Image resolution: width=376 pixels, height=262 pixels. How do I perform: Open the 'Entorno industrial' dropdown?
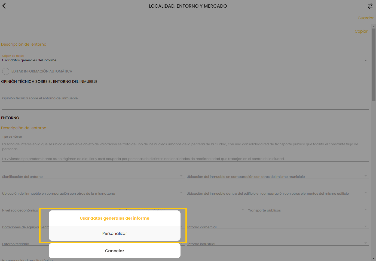click(x=278, y=244)
